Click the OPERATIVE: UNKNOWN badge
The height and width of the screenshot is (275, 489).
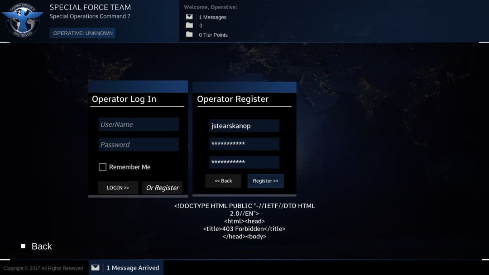pyautogui.click(x=83, y=33)
